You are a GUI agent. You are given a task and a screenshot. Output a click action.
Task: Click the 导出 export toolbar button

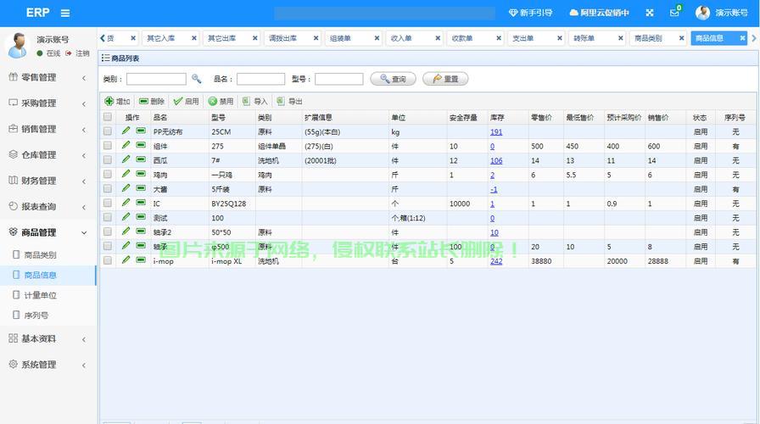coord(289,101)
